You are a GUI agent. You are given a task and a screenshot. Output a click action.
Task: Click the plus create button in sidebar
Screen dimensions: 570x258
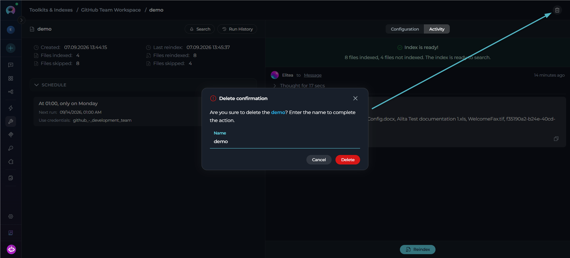(x=11, y=48)
